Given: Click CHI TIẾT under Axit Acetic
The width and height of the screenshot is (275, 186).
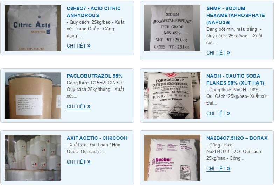Looking at the screenshot, I should 79,162.
